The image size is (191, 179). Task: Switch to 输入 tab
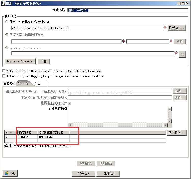[20, 83]
